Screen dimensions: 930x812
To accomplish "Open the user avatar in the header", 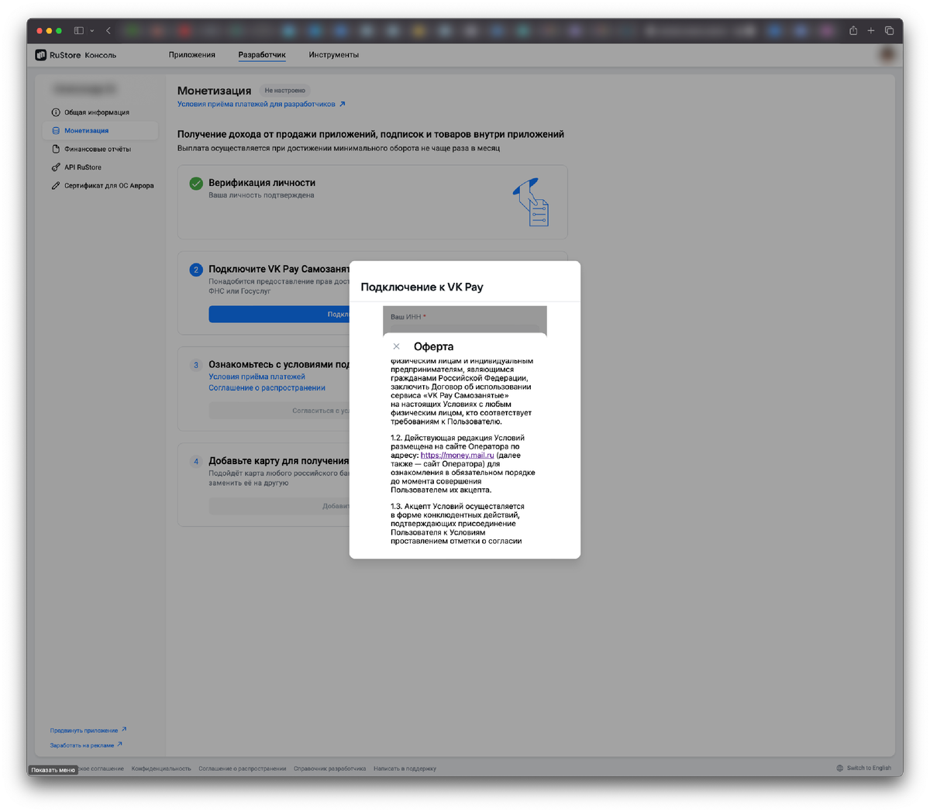I will point(887,55).
